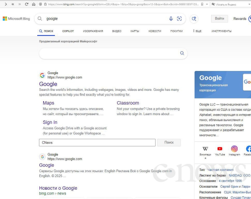Click the США: Маунтин-Вью location link
Screen dimensions: 251x199
pyautogui.click(x=237, y=192)
